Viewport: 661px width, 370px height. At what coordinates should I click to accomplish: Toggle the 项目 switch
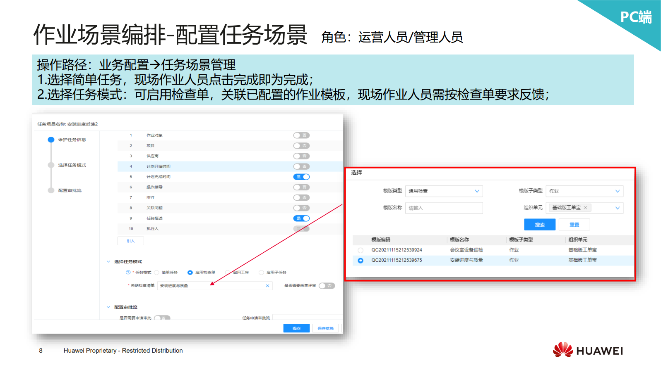301,146
